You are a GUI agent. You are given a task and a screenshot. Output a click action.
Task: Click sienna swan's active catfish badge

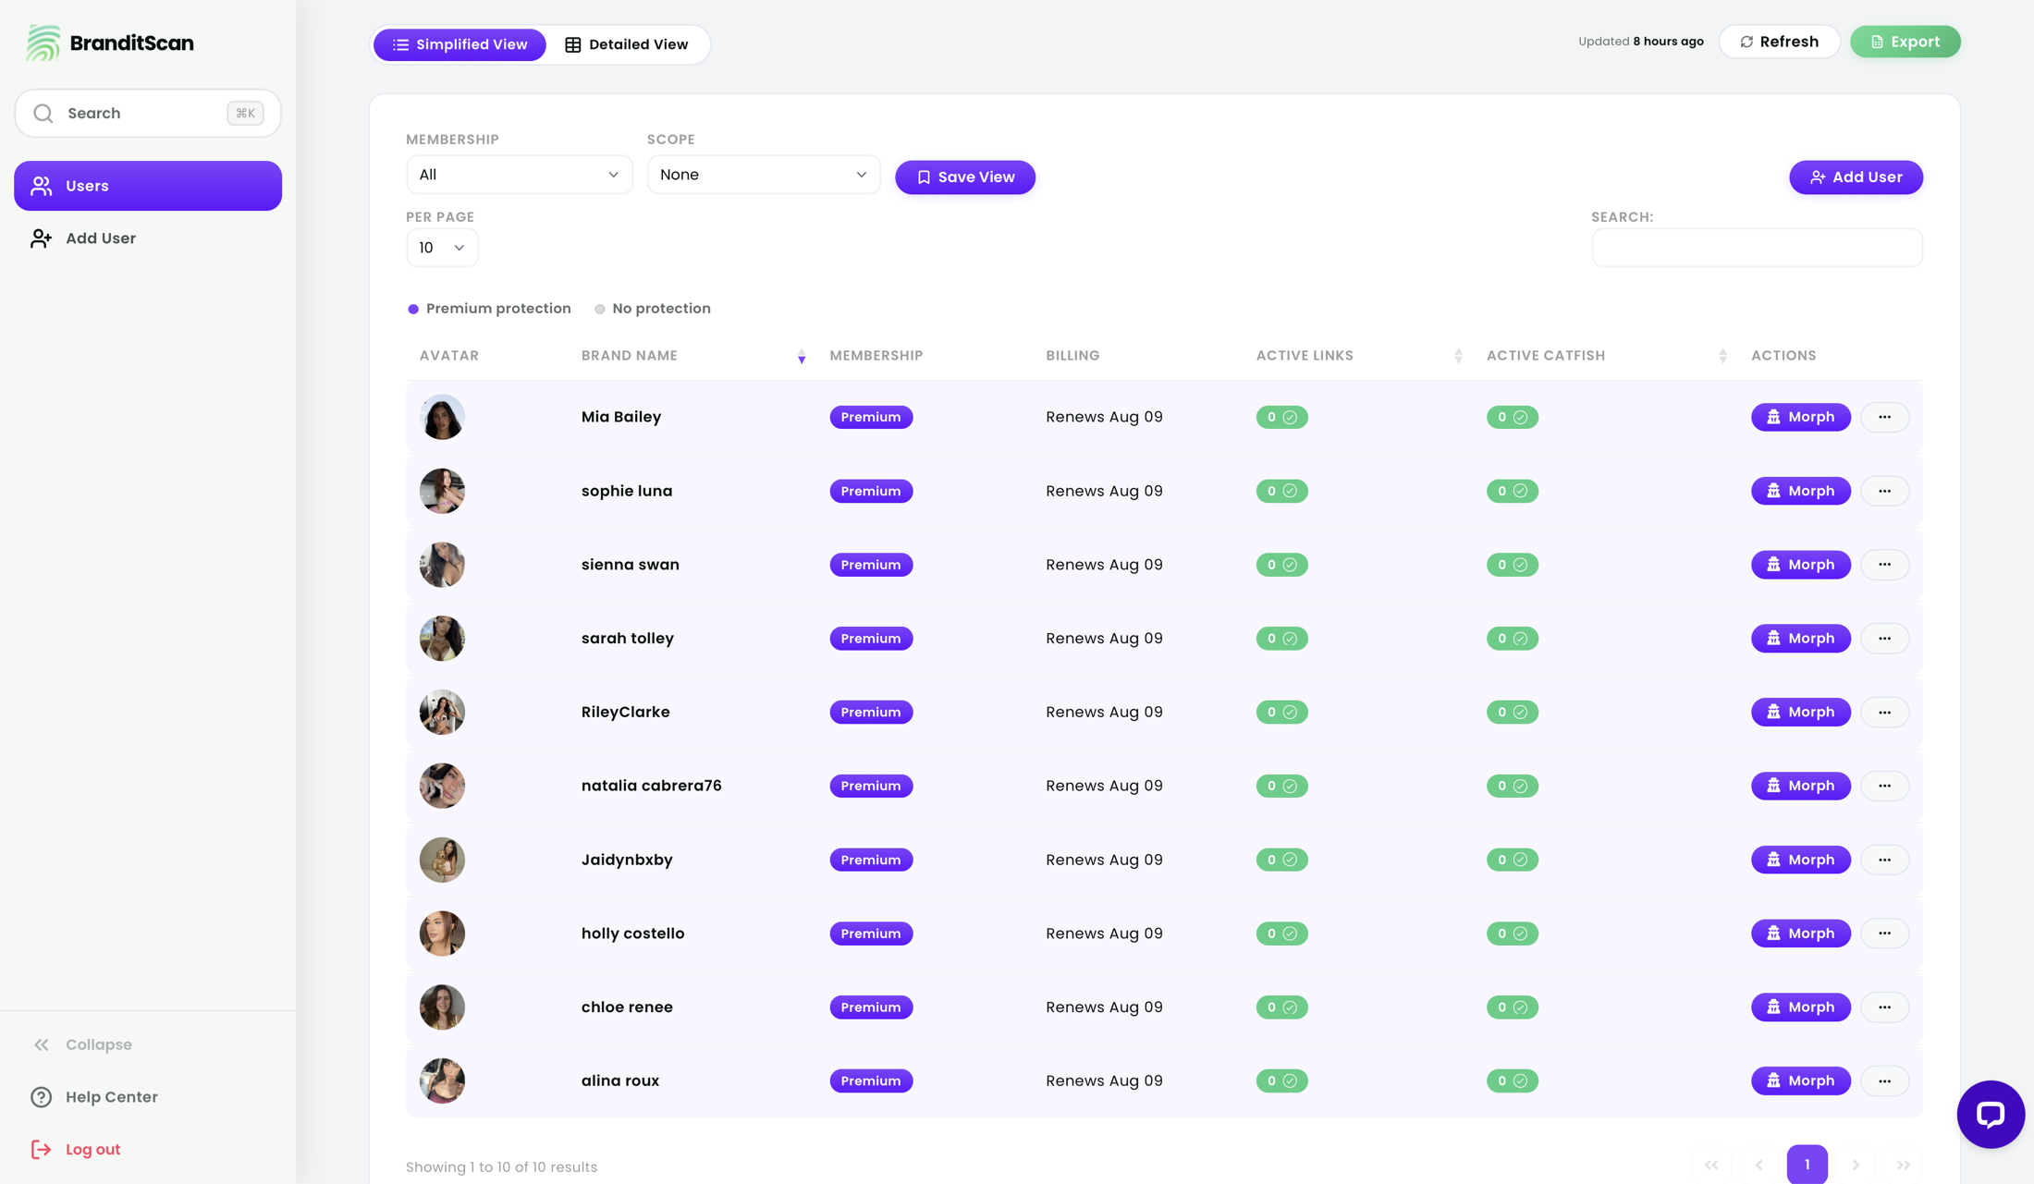[1513, 565]
